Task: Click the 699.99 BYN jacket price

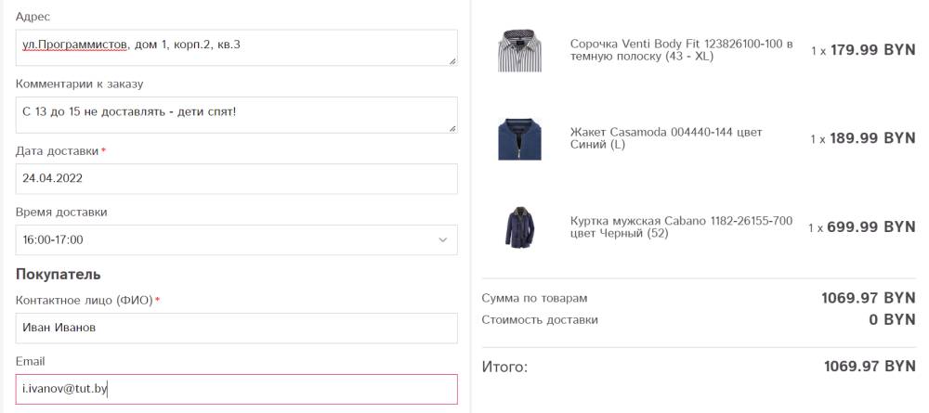Action: (x=871, y=227)
